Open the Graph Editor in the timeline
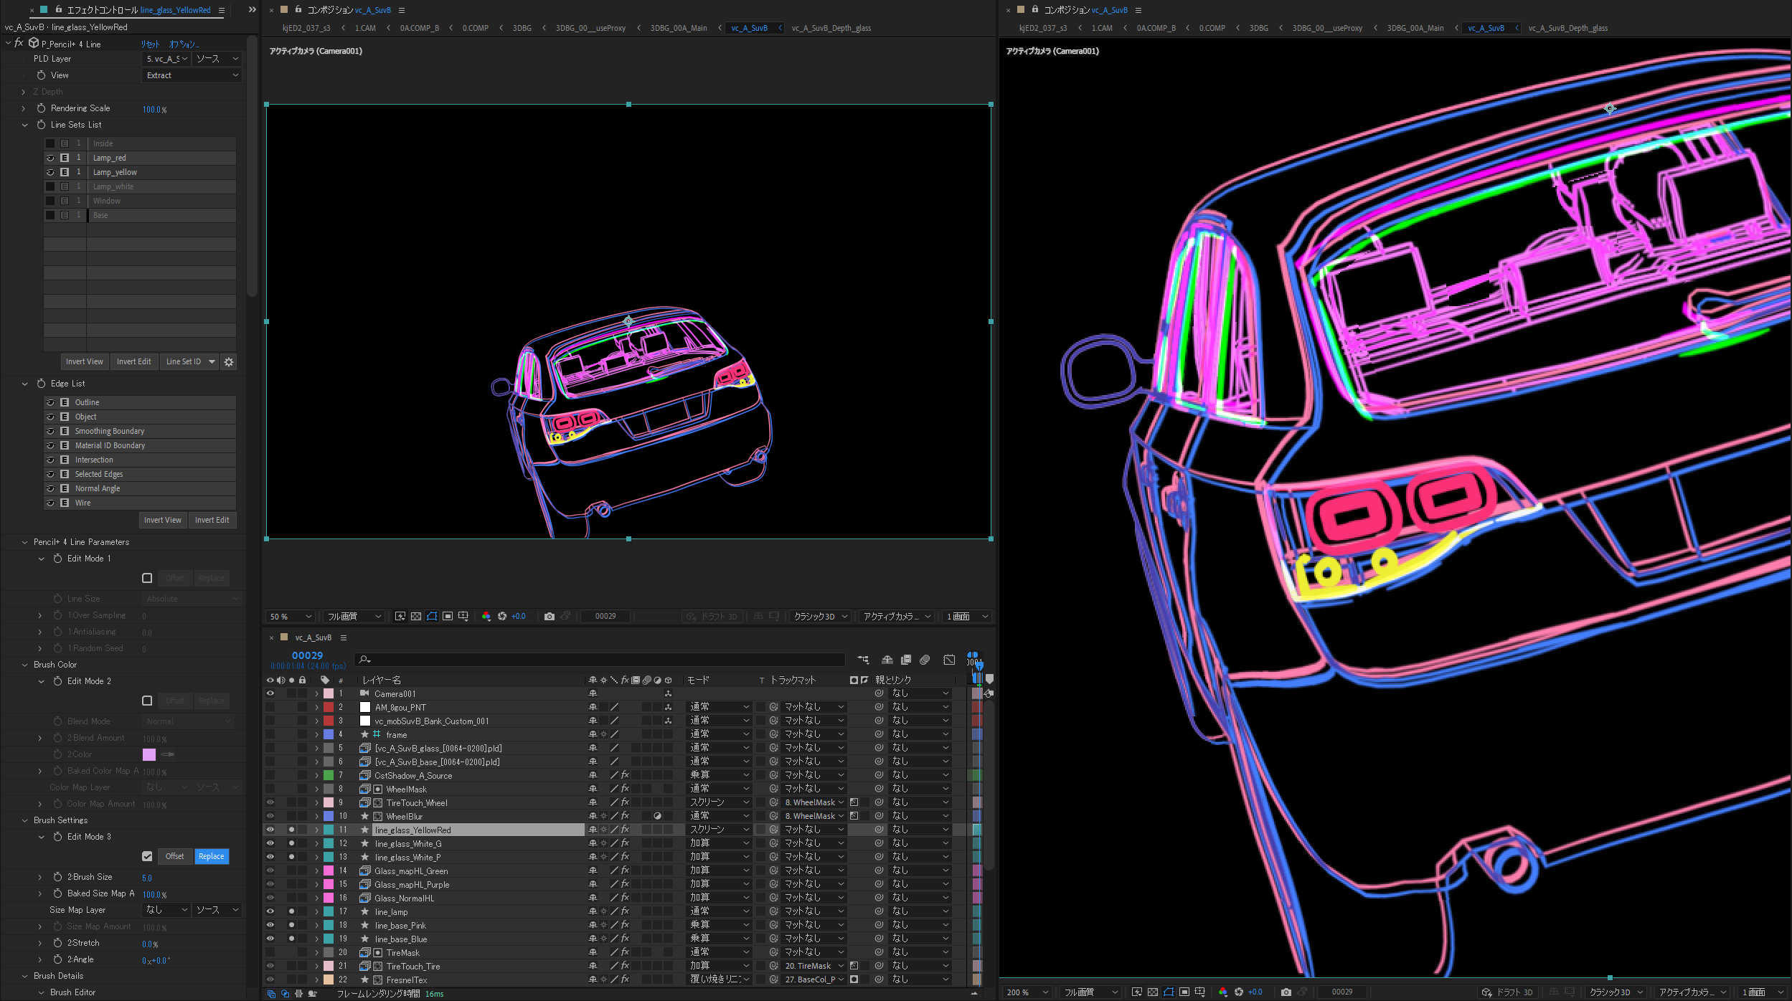Image resolution: width=1792 pixels, height=1001 pixels. (x=949, y=660)
